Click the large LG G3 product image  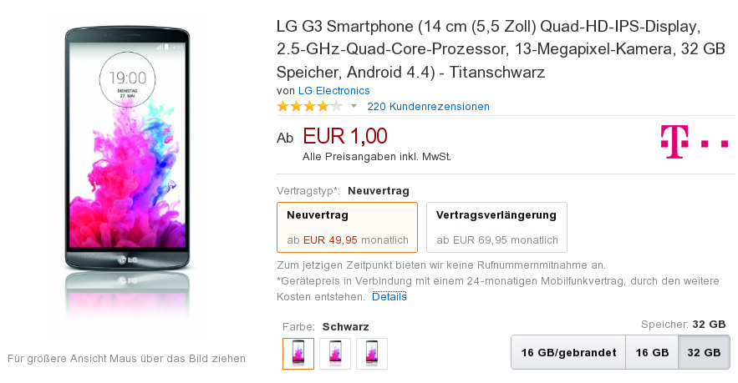(x=128, y=175)
